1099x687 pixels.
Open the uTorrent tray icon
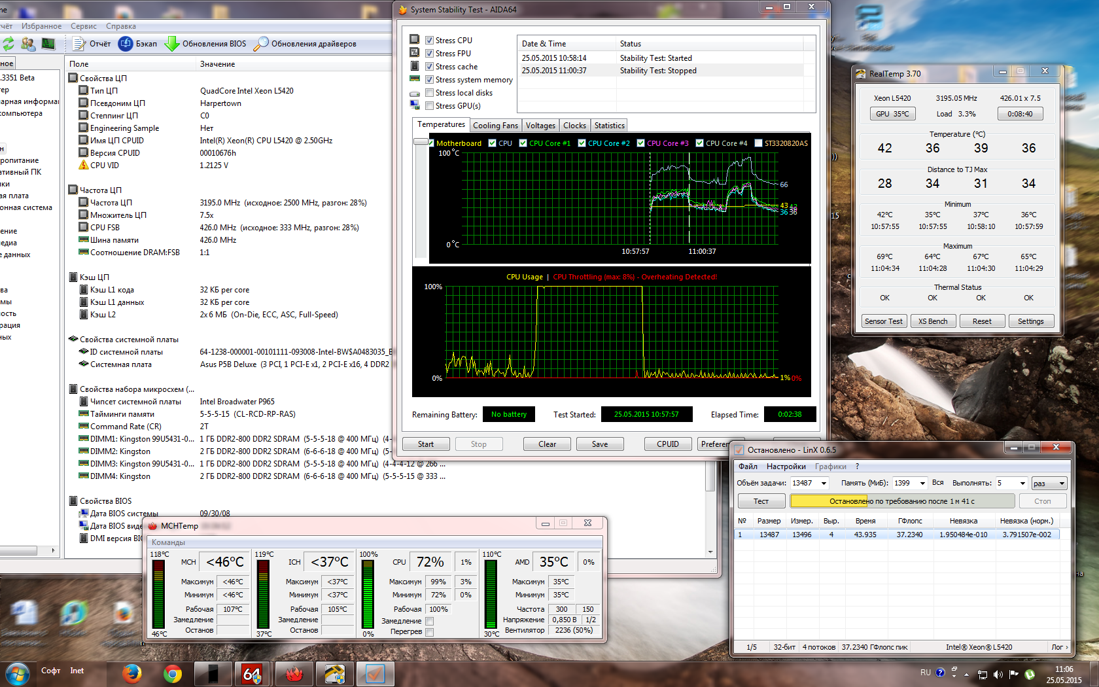click(x=1030, y=674)
